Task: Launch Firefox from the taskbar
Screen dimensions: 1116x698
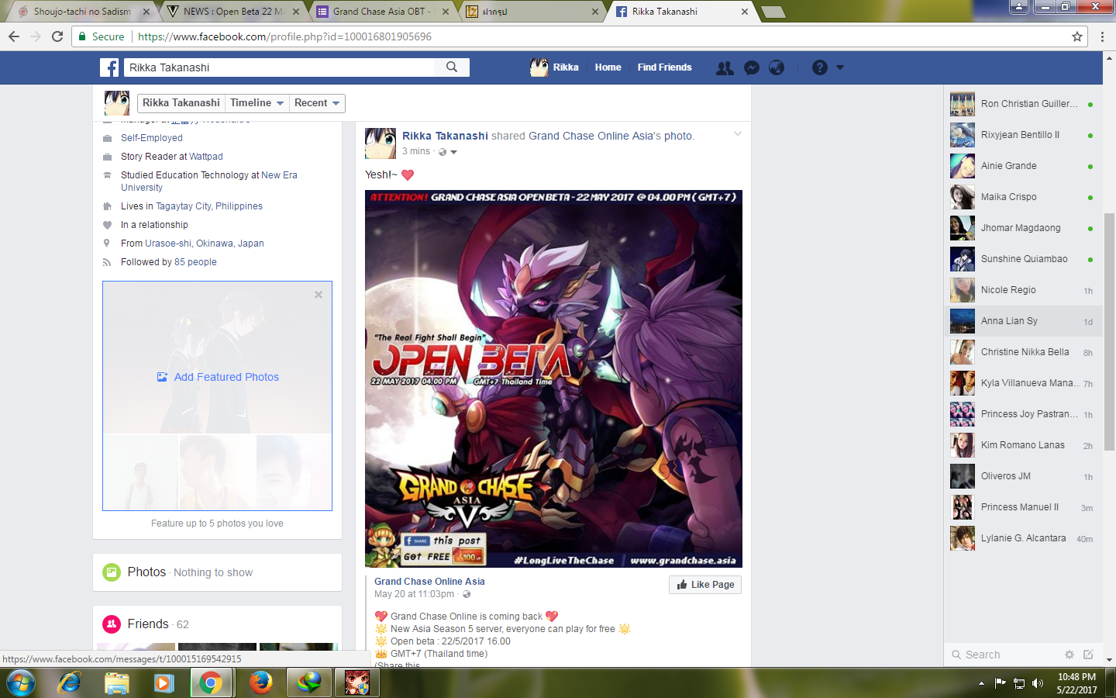Action: click(x=261, y=683)
